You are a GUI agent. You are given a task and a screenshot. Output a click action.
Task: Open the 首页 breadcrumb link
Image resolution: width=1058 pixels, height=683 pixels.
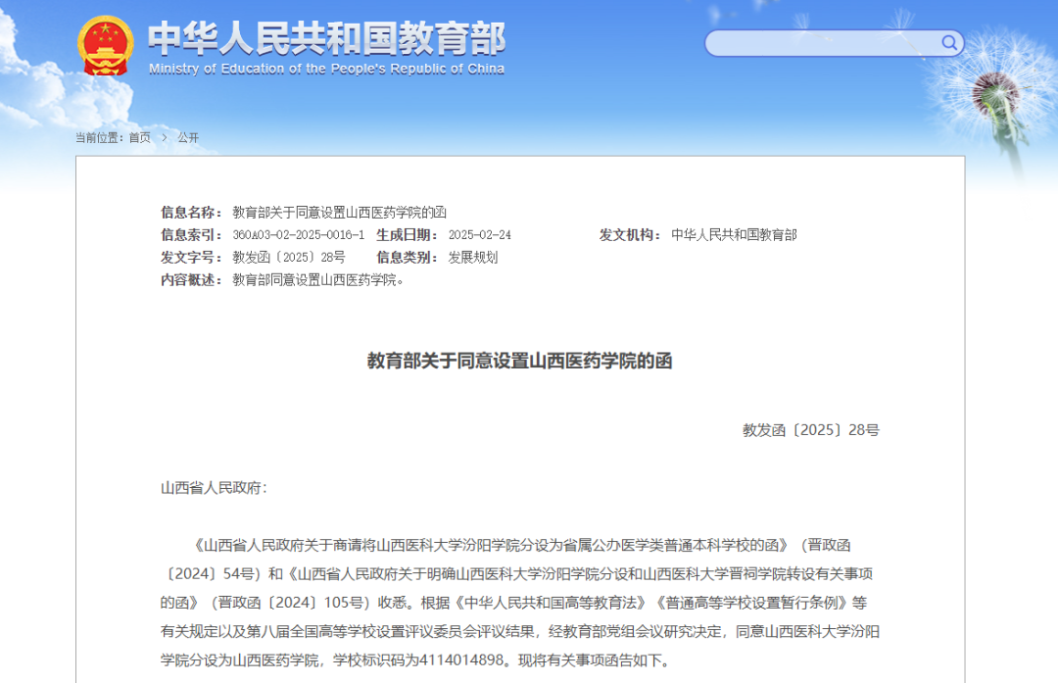(140, 138)
